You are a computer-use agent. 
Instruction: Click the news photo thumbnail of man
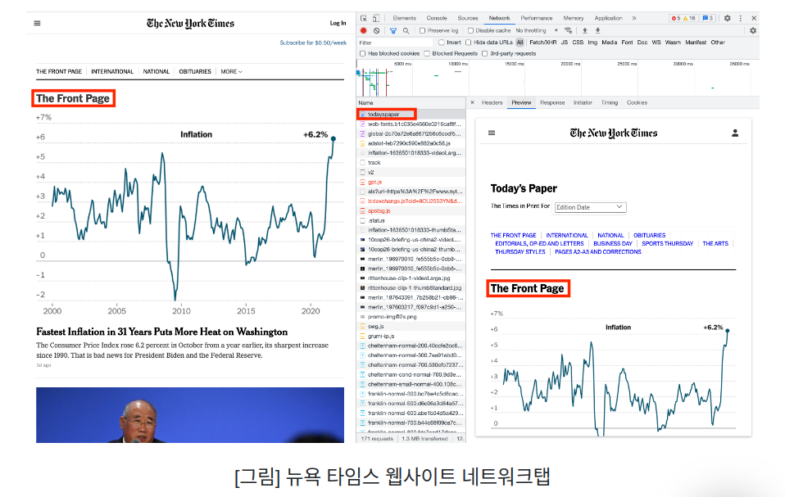coord(190,415)
